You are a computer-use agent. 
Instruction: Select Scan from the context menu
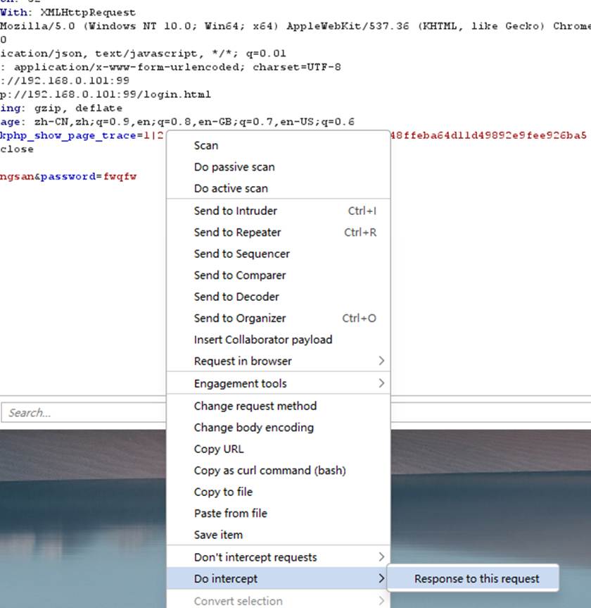(x=278, y=145)
